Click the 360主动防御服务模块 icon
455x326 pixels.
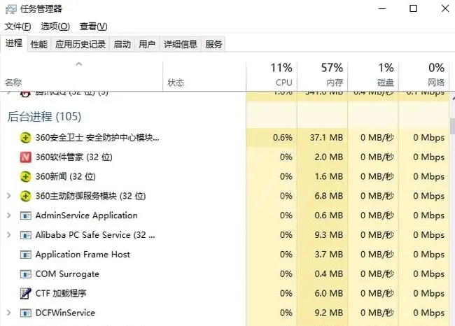[26, 196]
